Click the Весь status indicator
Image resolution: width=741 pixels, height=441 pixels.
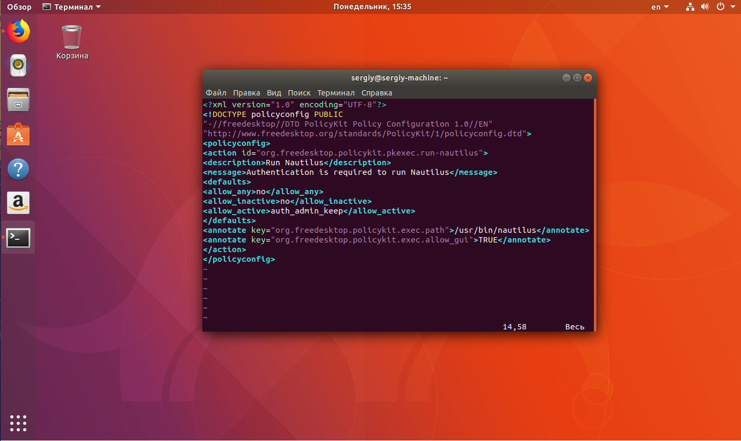(x=575, y=327)
